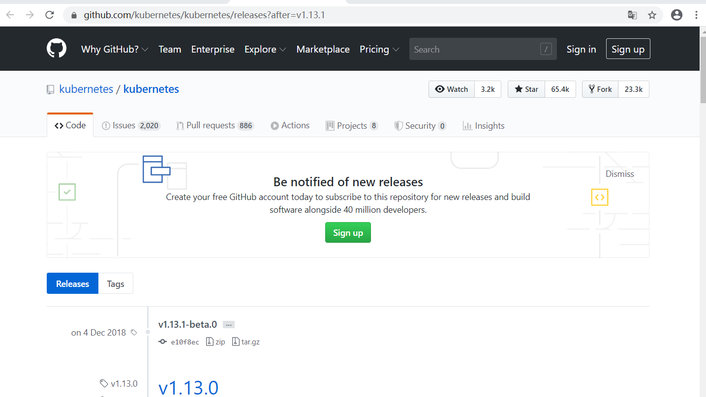Switch to the Insights tab

click(x=484, y=125)
